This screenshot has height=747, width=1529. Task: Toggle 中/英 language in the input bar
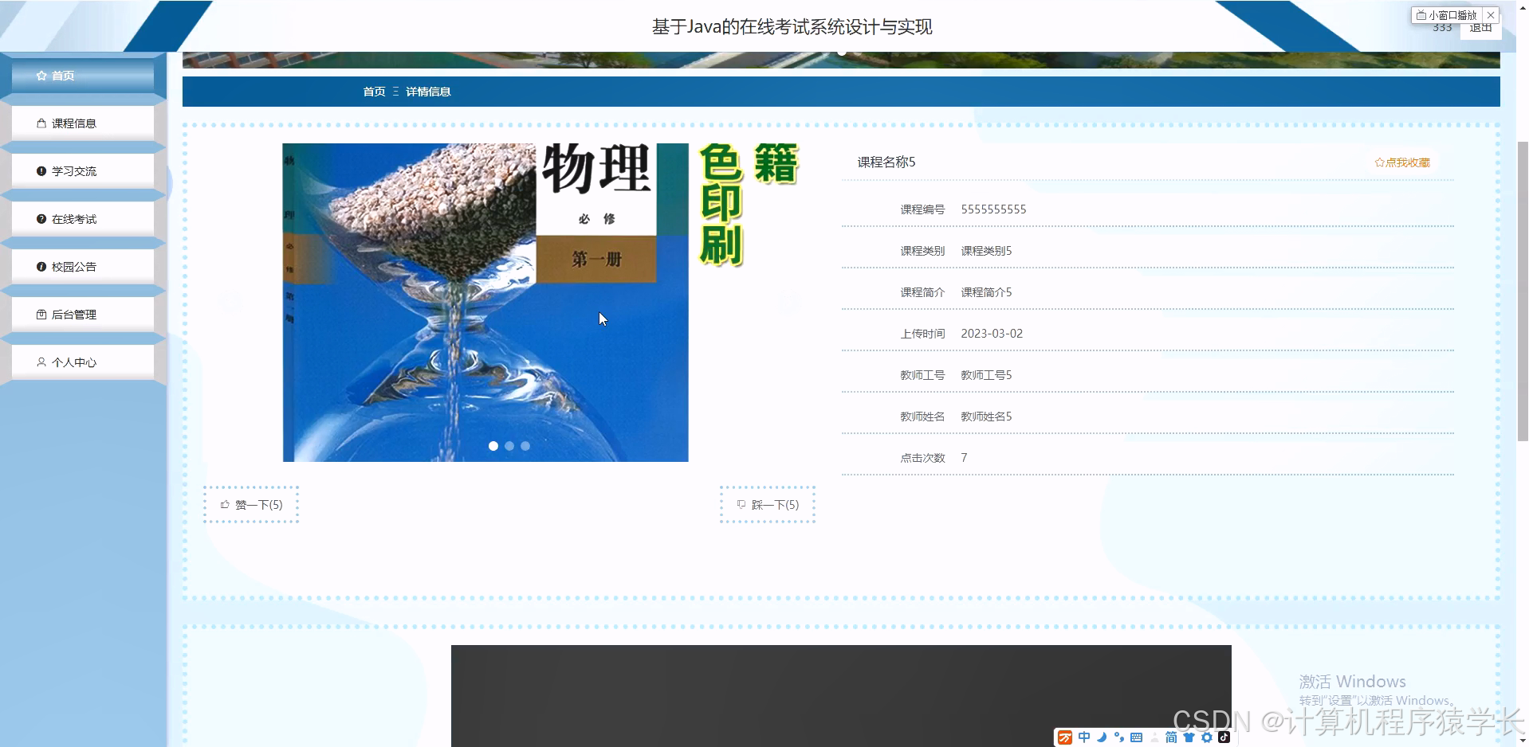click(1084, 737)
